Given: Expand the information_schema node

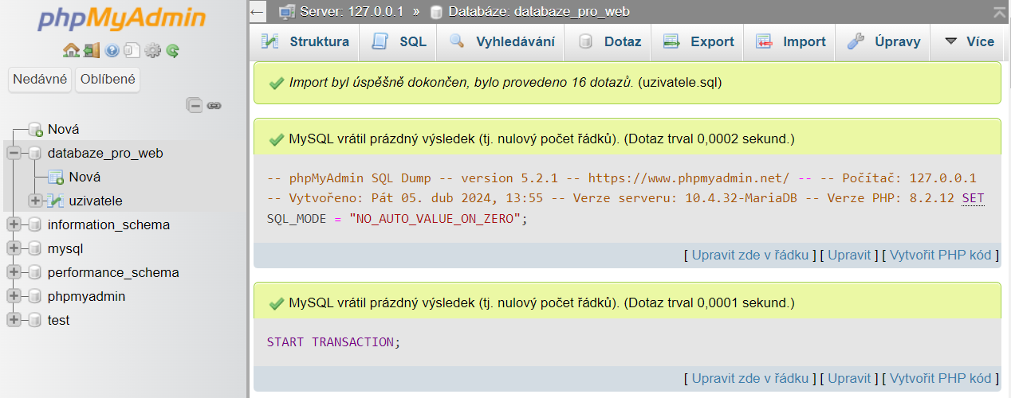Looking at the screenshot, I should pyautogui.click(x=14, y=224).
